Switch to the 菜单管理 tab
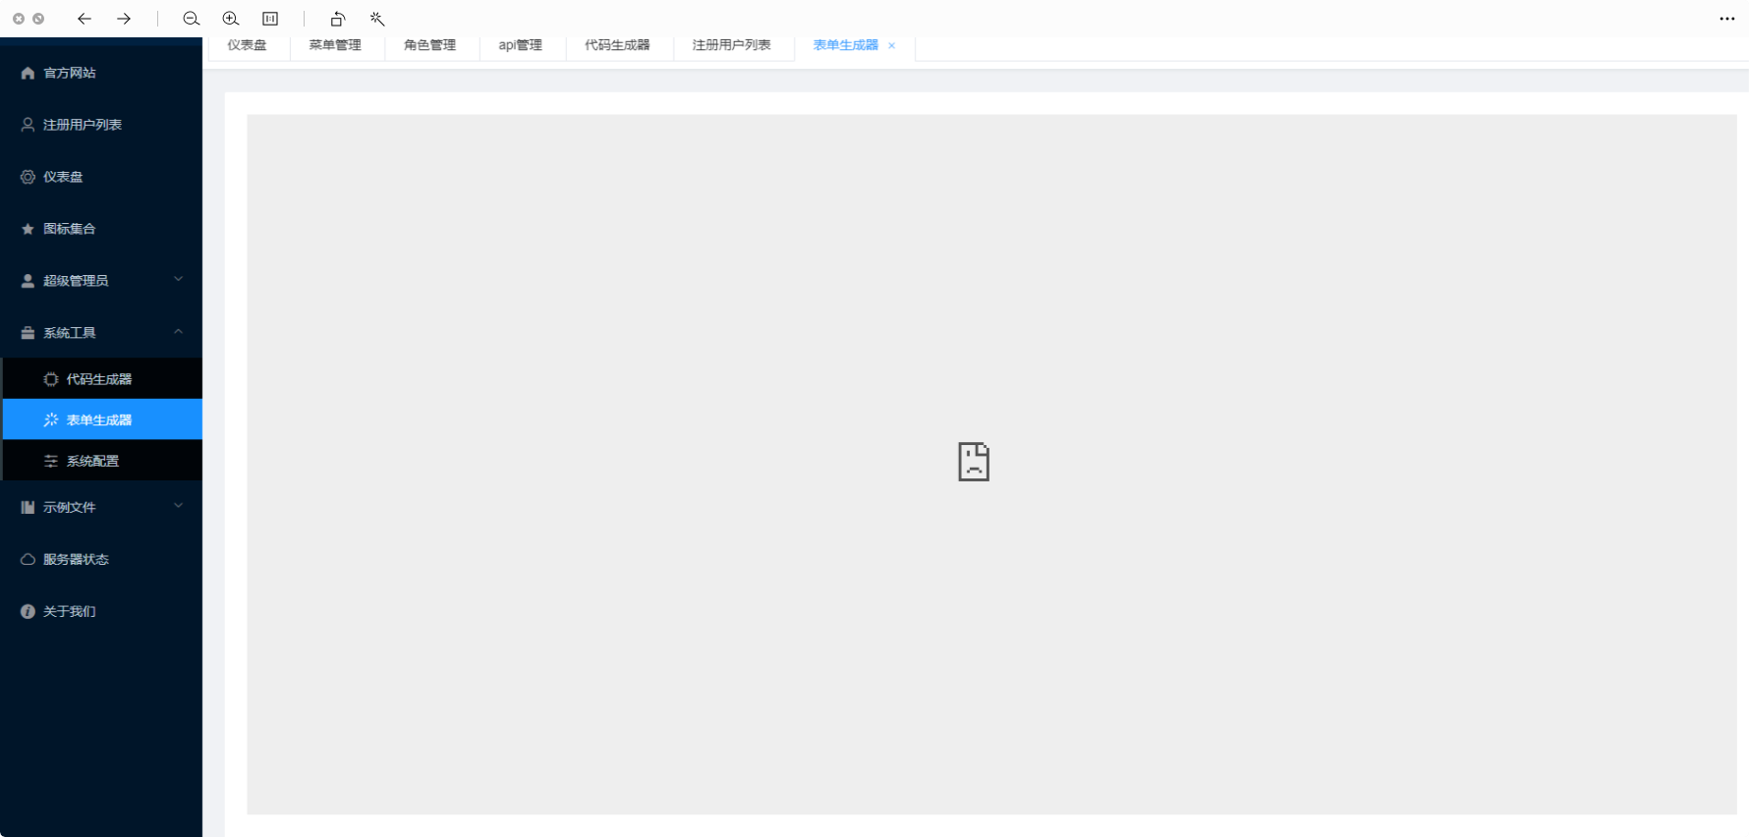Viewport: 1749px width, 837px height. click(335, 45)
